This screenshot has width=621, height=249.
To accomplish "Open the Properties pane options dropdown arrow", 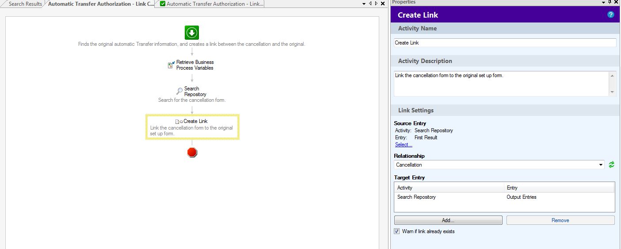I will point(603,3).
